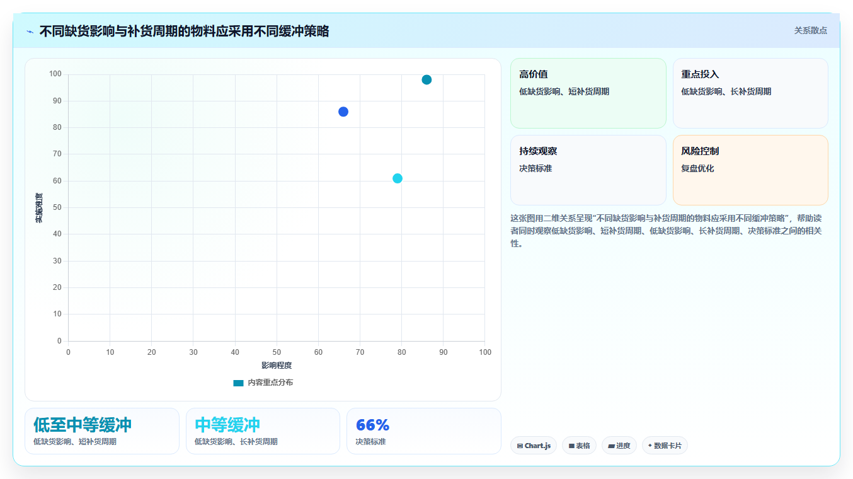Click the Chart.js tag

pos(534,446)
